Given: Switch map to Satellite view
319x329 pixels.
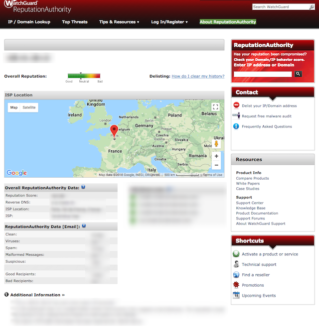Looking at the screenshot, I should (x=29, y=108).
